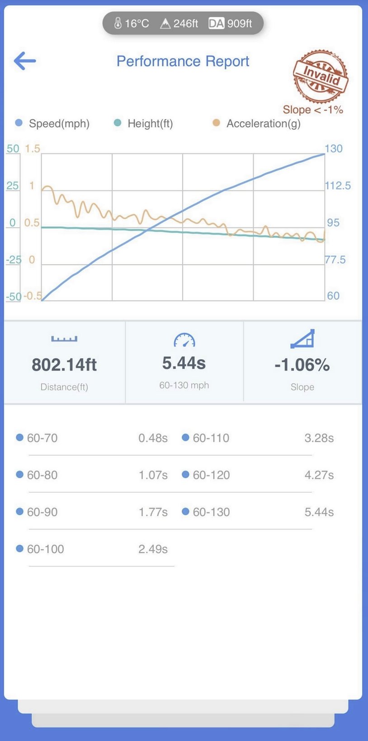Click the DA density altitude icon
The height and width of the screenshot is (741, 368).
click(216, 23)
